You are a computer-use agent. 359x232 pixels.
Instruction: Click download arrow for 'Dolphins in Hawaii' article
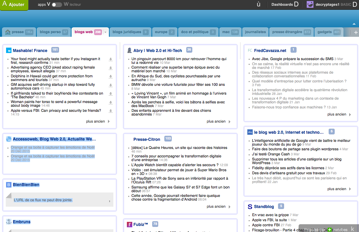111,77
